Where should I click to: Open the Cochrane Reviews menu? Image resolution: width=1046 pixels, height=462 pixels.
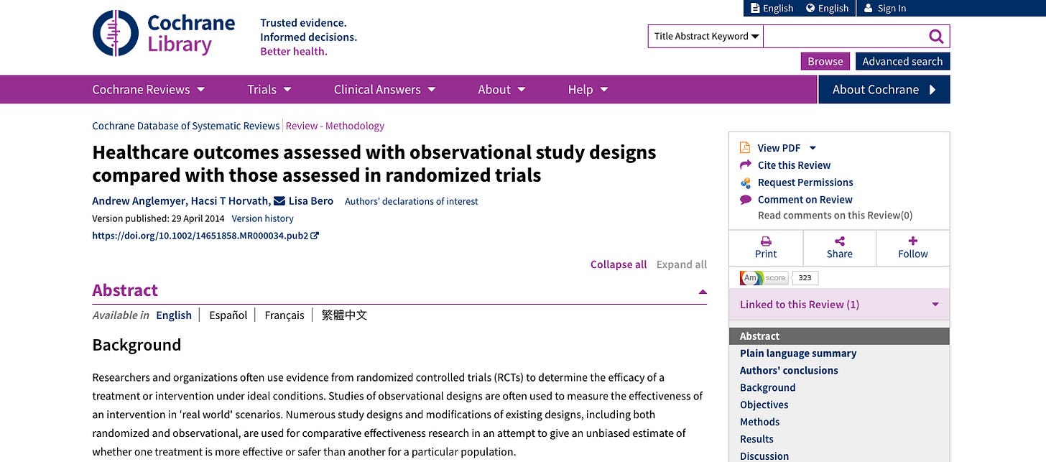click(148, 90)
